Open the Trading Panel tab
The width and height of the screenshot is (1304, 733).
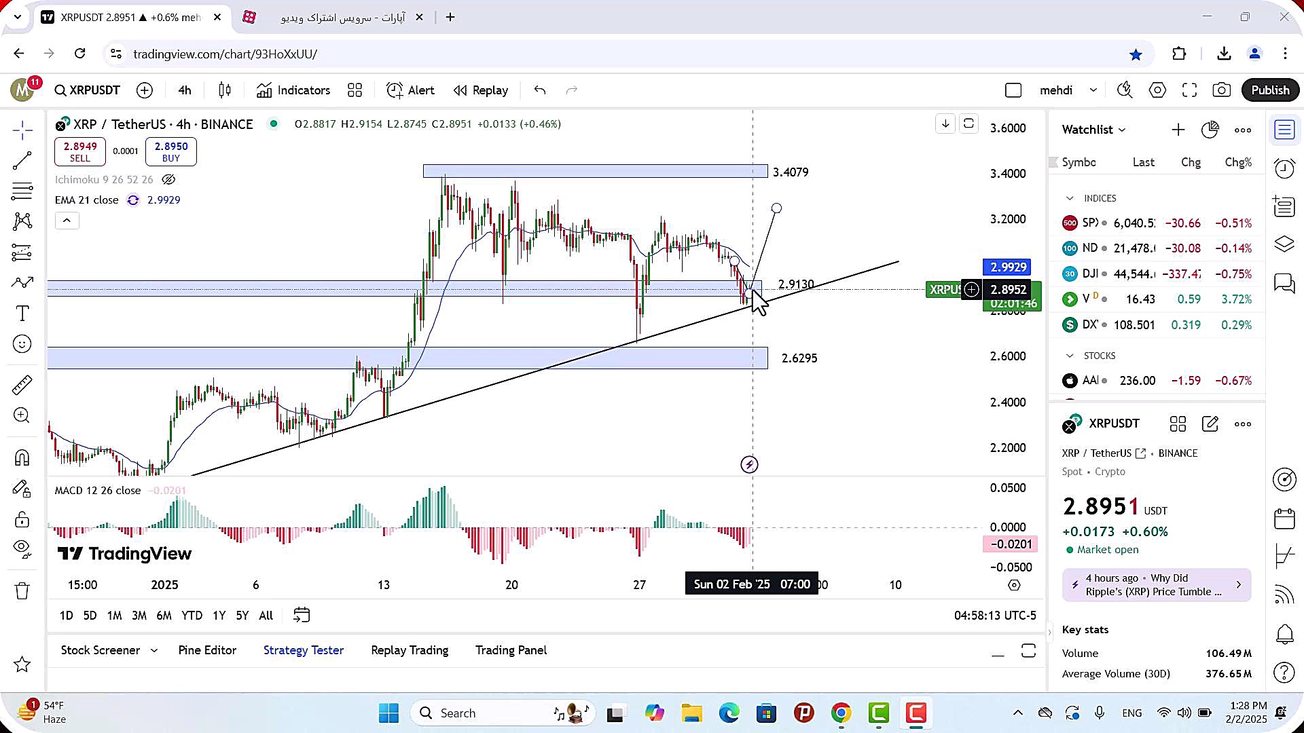point(511,650)
